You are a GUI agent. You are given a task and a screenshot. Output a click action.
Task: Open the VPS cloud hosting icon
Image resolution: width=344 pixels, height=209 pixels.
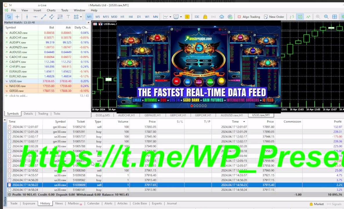click(222, 17)
